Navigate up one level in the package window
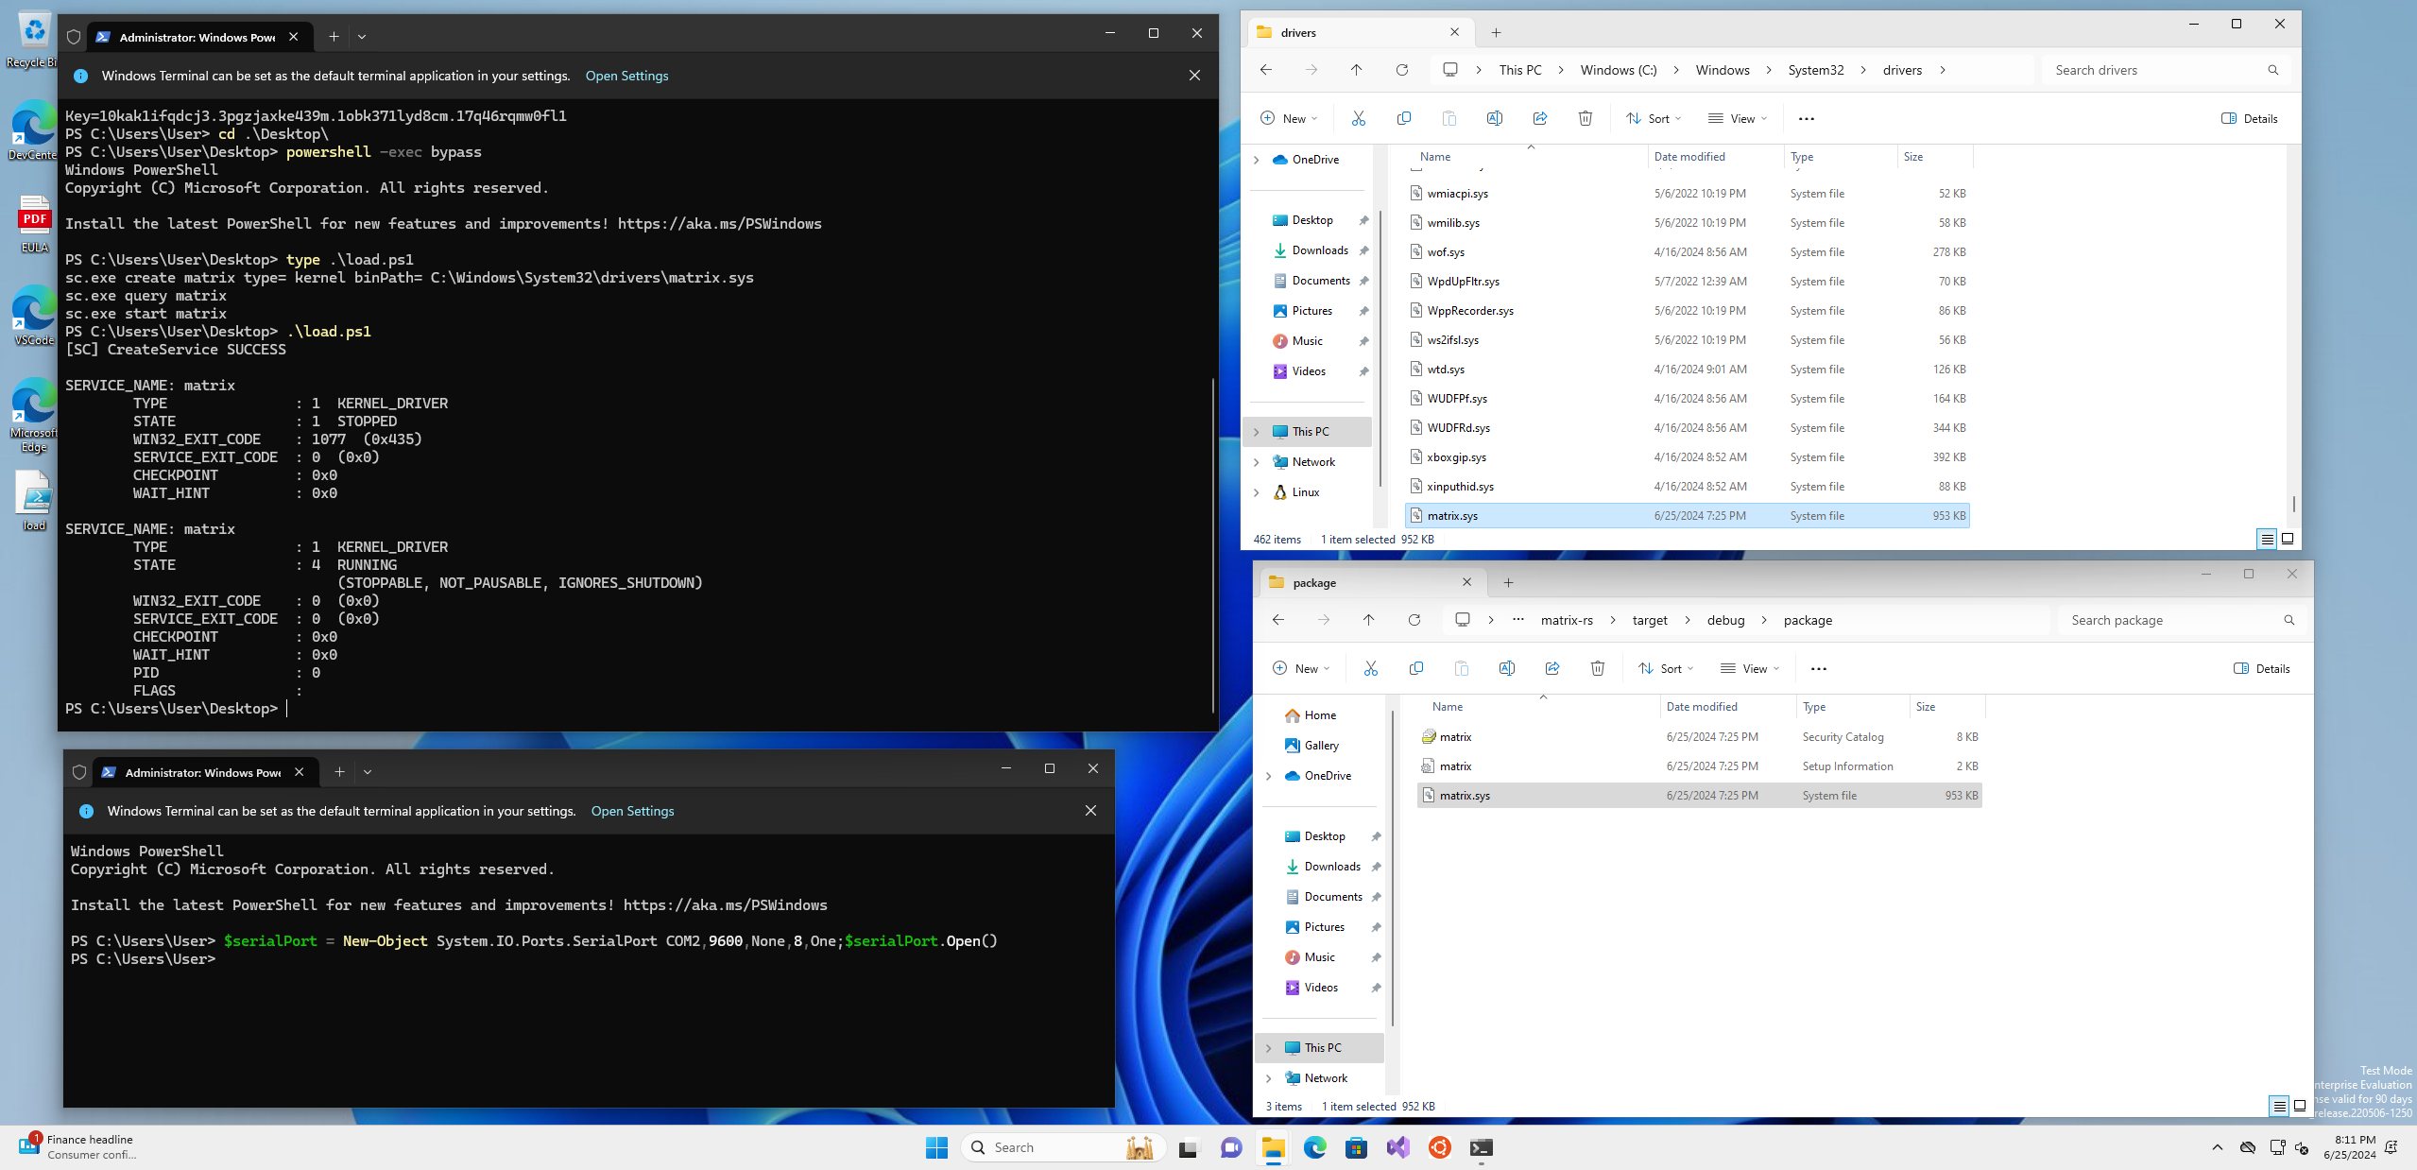Viewport: 2417px width, 1170px height. (1368, 620)
